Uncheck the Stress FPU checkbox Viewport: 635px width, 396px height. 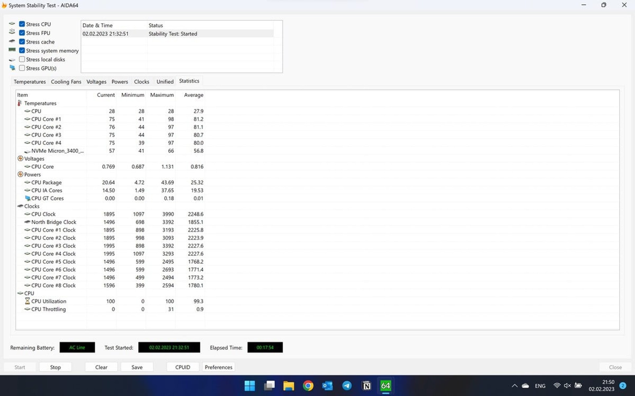pyautogui.click(x=22, y=33)
